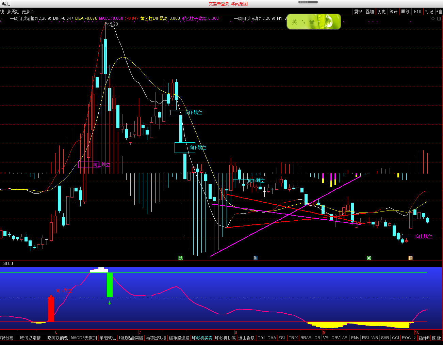Select the 一吻何以定情 indicator tab
The height and width of the screenshot is (345, 443).
click(28, 338)
